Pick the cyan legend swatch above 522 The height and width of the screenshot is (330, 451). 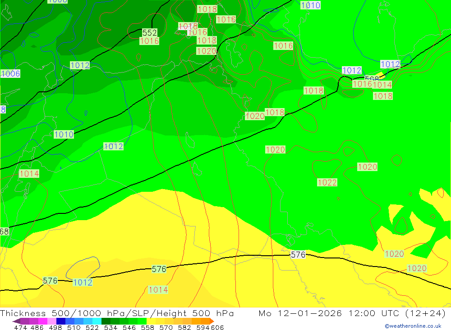point(97,321)
